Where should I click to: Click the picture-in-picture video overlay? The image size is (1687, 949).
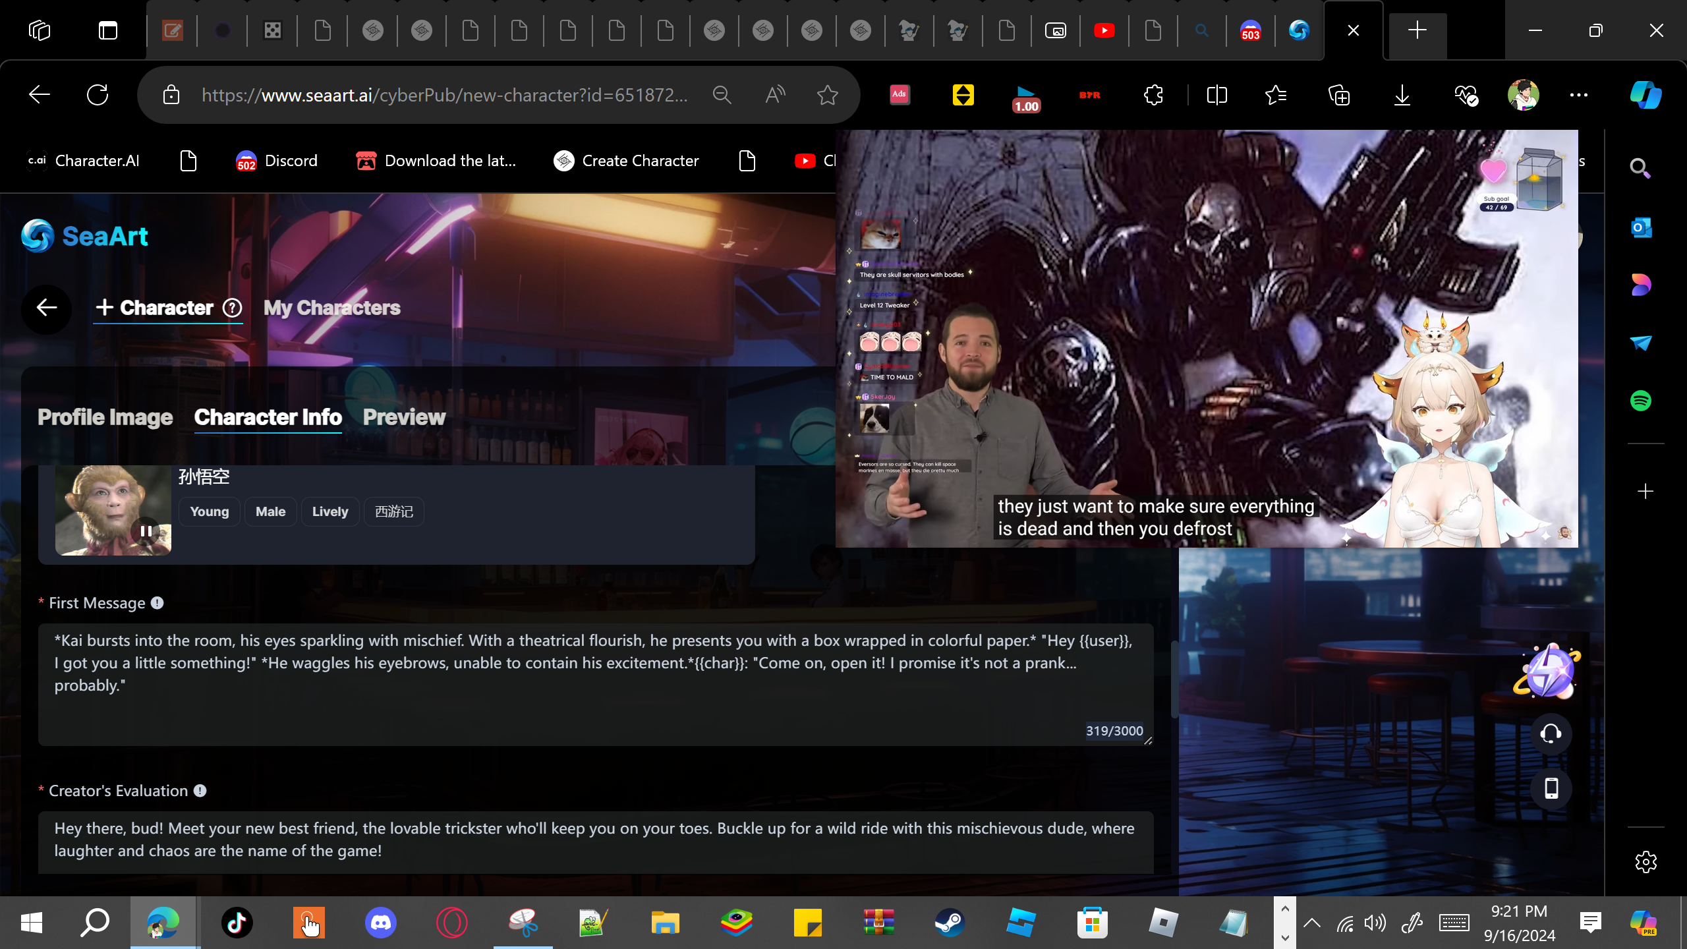pos(1207,338)
